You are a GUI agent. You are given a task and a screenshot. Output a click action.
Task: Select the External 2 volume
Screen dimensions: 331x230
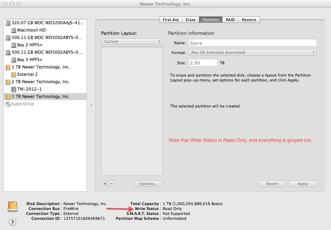(x=45, y=74)
